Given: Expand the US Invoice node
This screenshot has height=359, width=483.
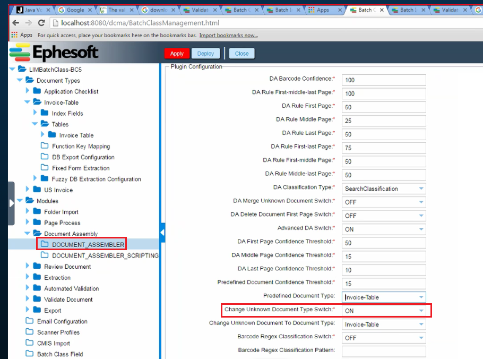Looking at the screenshot, I should point(28,189).
